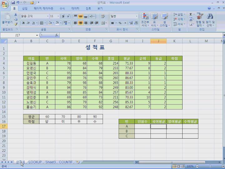Switch to the 데이터 ribbon tab
The width and height of the screenshot is (225, 169).
pos(75,8)
